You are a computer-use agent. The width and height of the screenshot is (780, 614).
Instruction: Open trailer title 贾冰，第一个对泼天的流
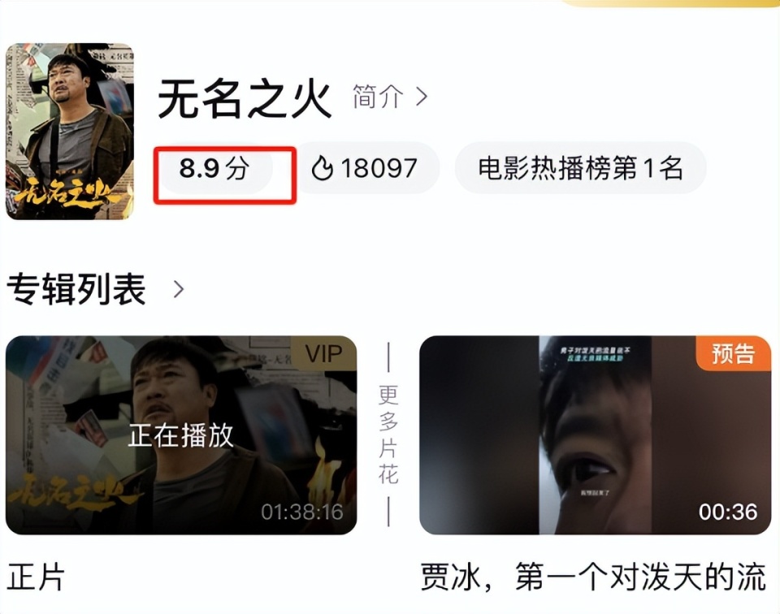(x=593, y=577)
